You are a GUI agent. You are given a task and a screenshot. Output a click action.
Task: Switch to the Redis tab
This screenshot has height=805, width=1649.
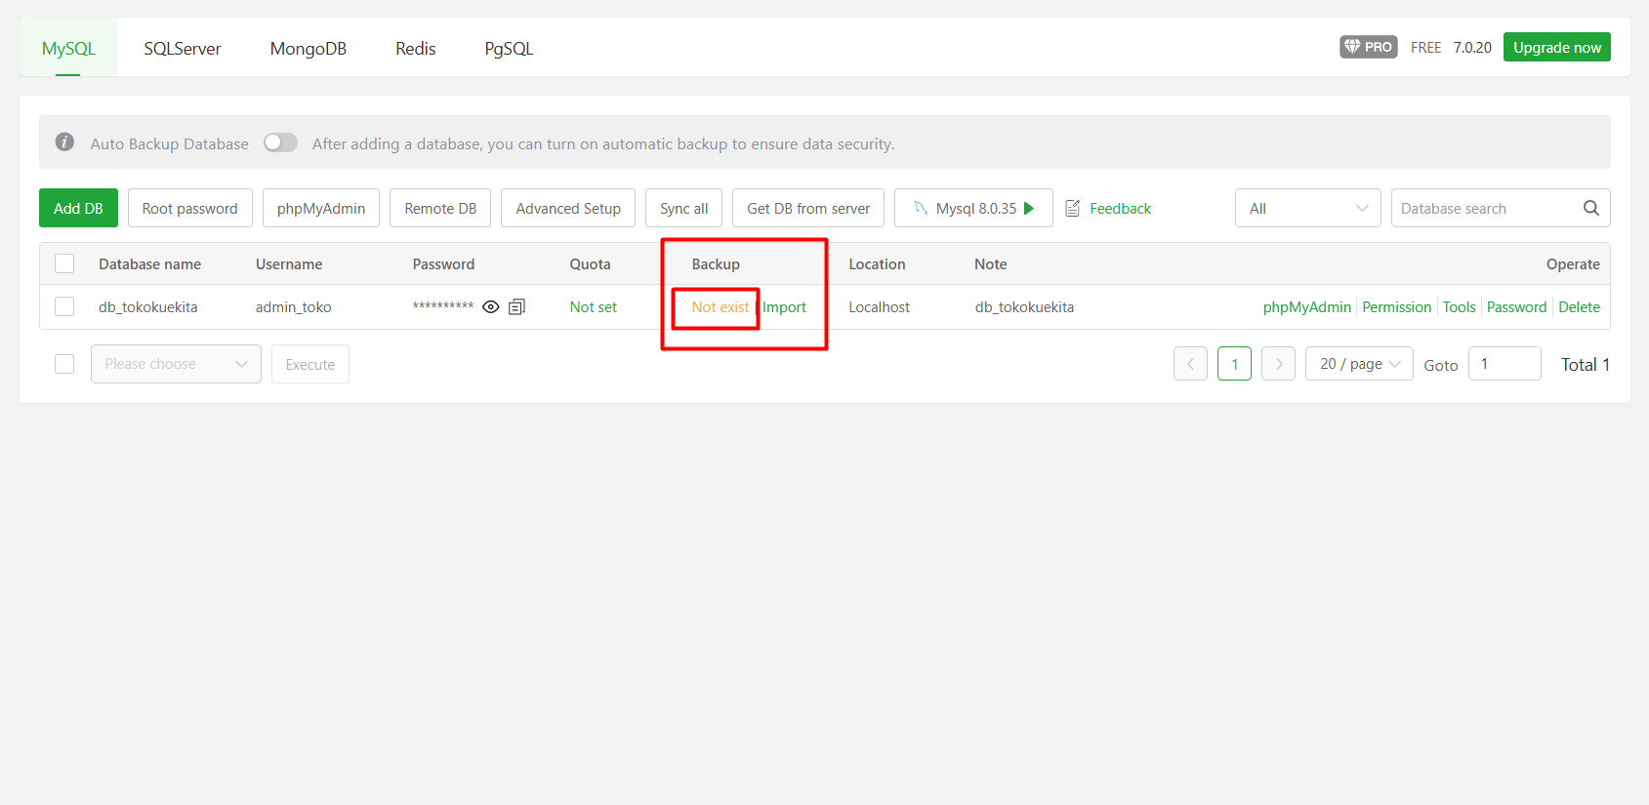tap(416, 48)
